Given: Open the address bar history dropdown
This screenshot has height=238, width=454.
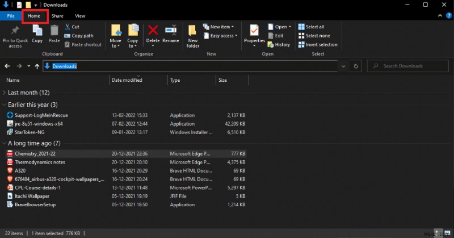Looking at the screenshot, I should 343,66.
